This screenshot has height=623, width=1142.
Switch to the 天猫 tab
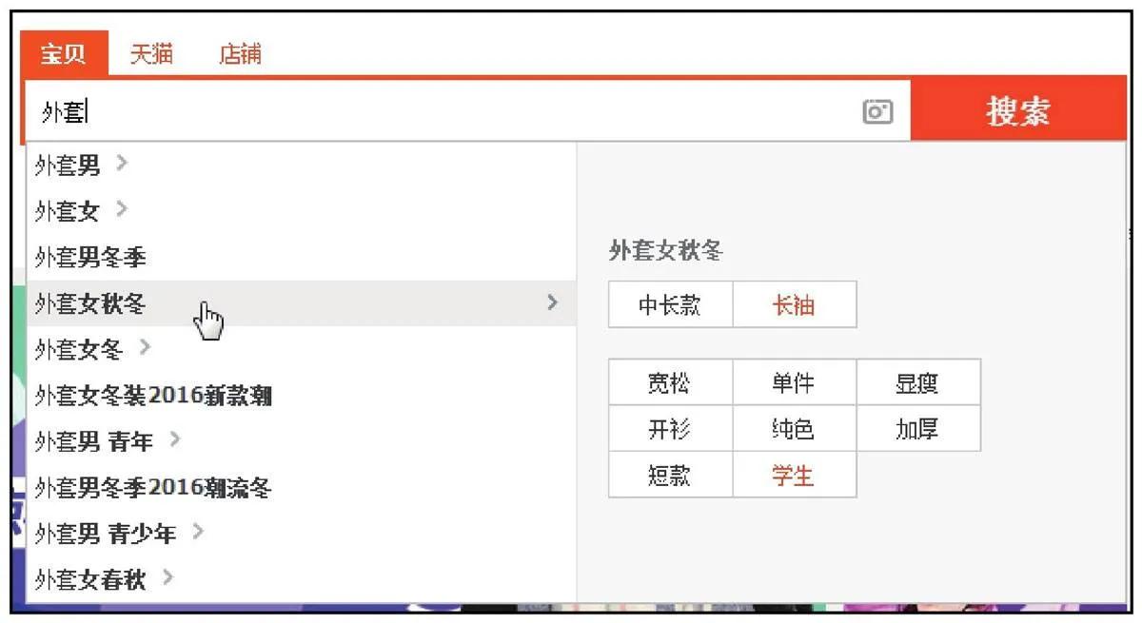point(150,54)
